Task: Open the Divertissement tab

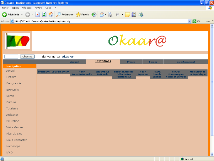Action: click(x=185, y=62)
